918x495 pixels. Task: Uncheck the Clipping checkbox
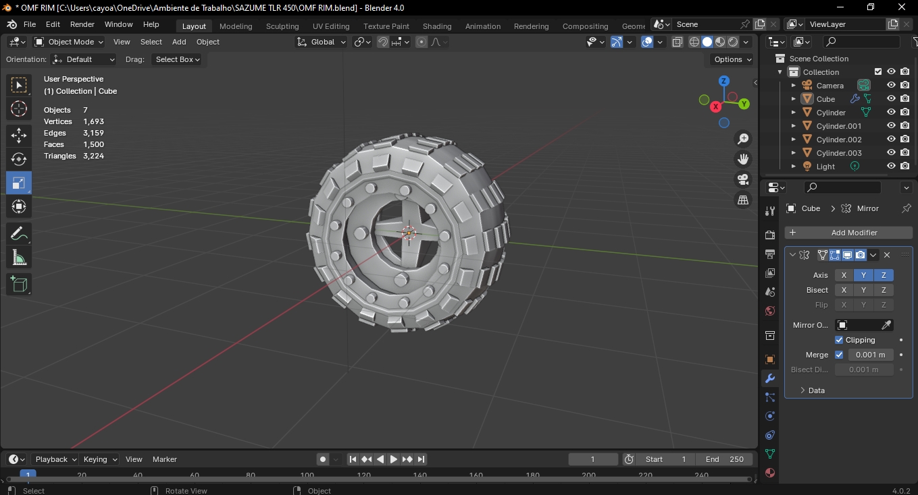point(839,340)
